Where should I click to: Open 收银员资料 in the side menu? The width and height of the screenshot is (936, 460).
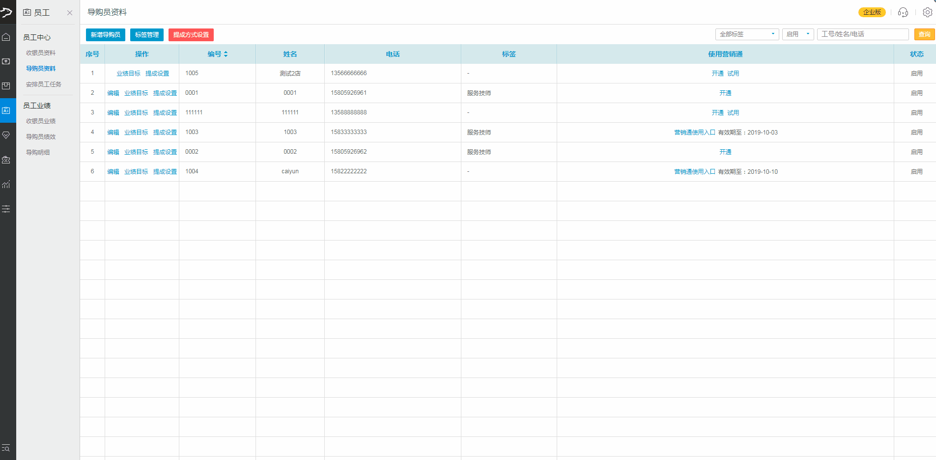[41, 53]
